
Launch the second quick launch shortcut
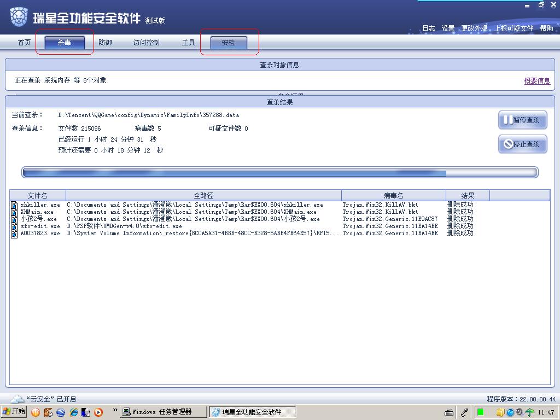point(48,412)
